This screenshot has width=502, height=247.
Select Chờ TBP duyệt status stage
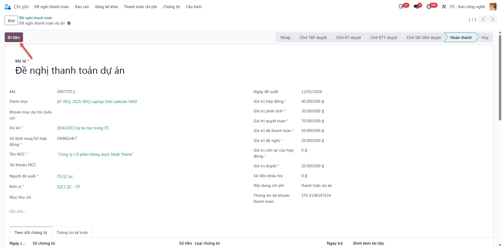point(313,37)
